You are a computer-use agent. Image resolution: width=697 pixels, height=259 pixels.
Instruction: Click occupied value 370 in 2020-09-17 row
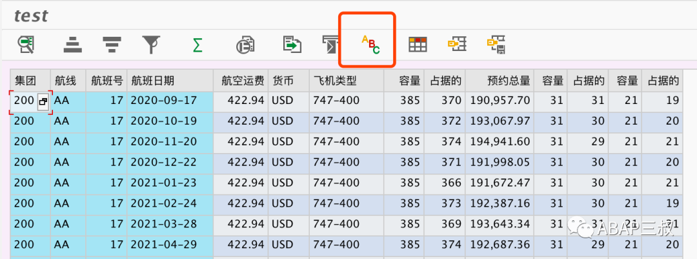pos(445,101)
